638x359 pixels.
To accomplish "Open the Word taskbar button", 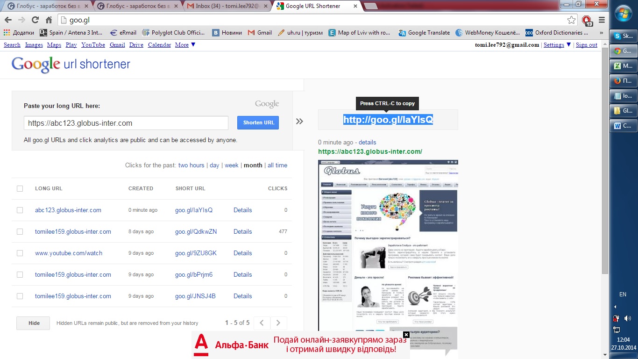I will [x=623, y=126].
